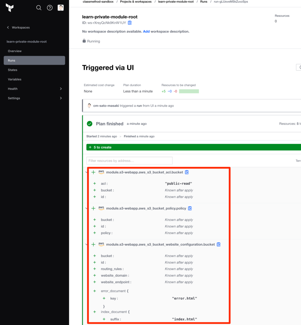Click the AWS logo of aws_s3_bucket_policy.policy
This screenshot has width=301, height=325.
tap(101, 208)
